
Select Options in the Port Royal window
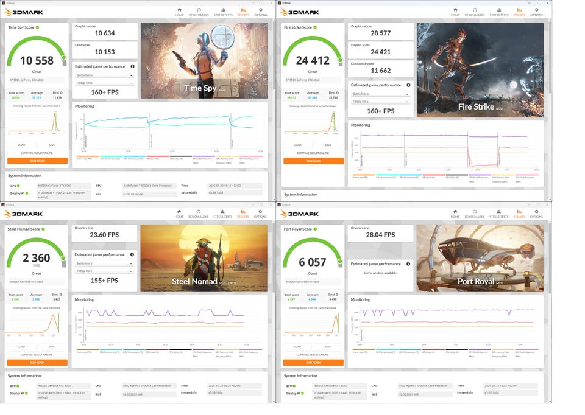coord(536,214)
